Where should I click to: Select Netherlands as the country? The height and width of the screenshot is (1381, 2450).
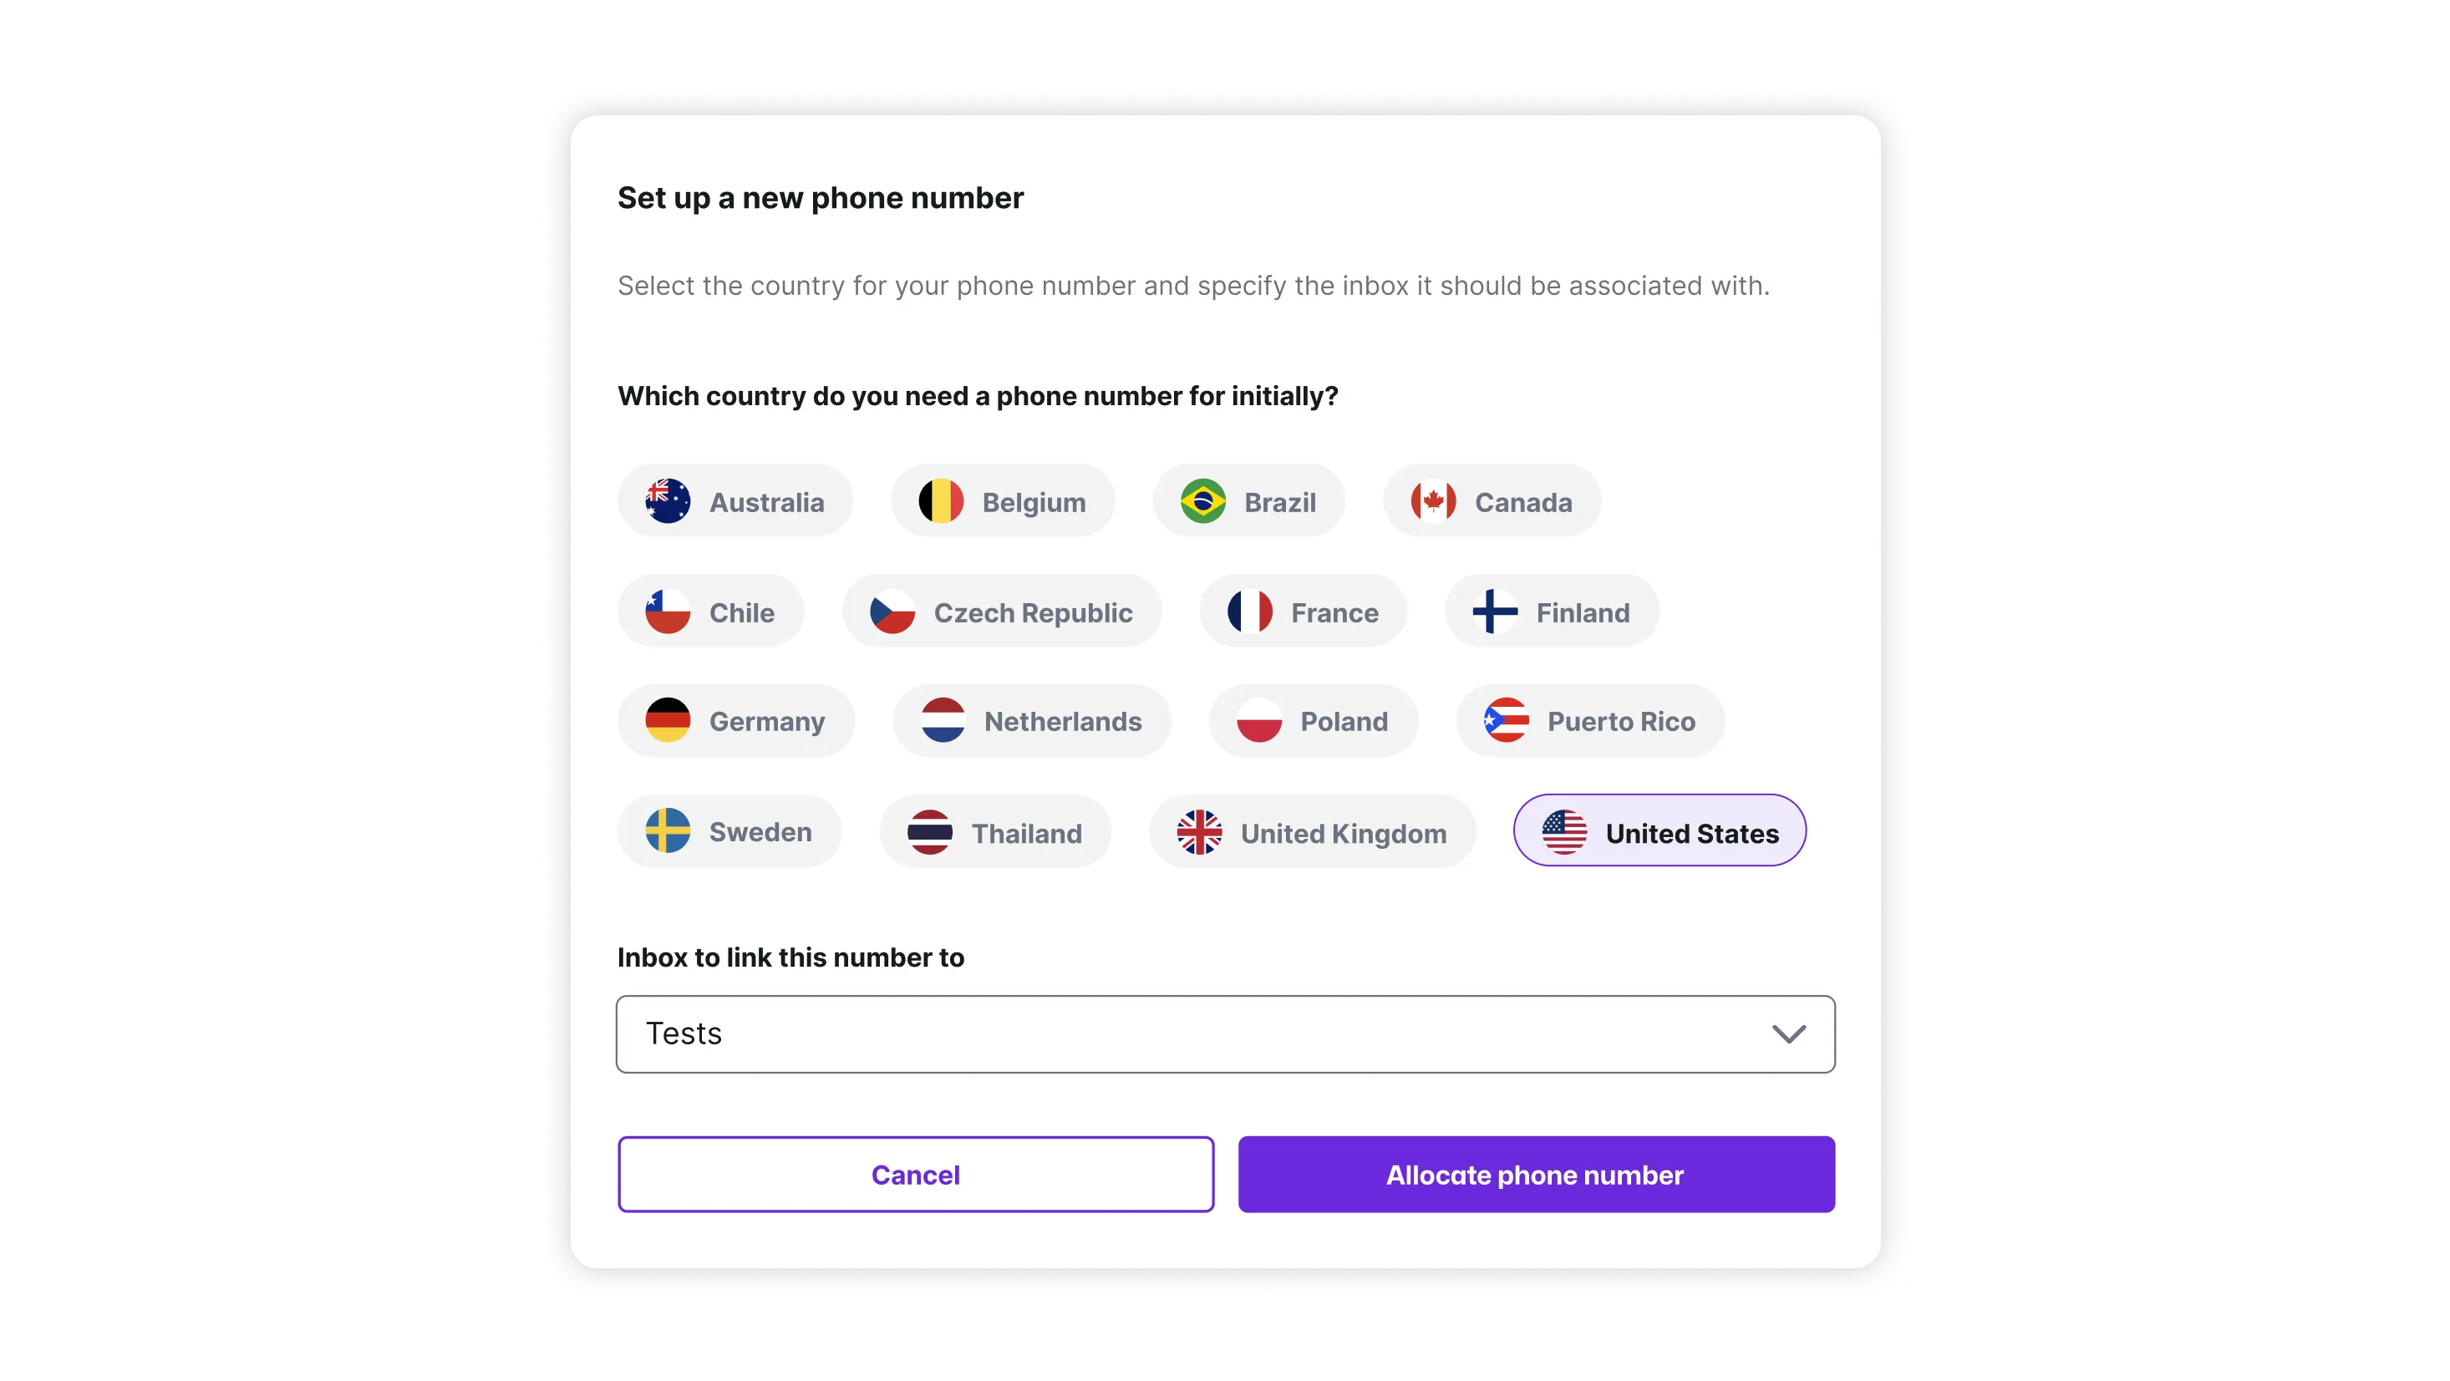1032,721
